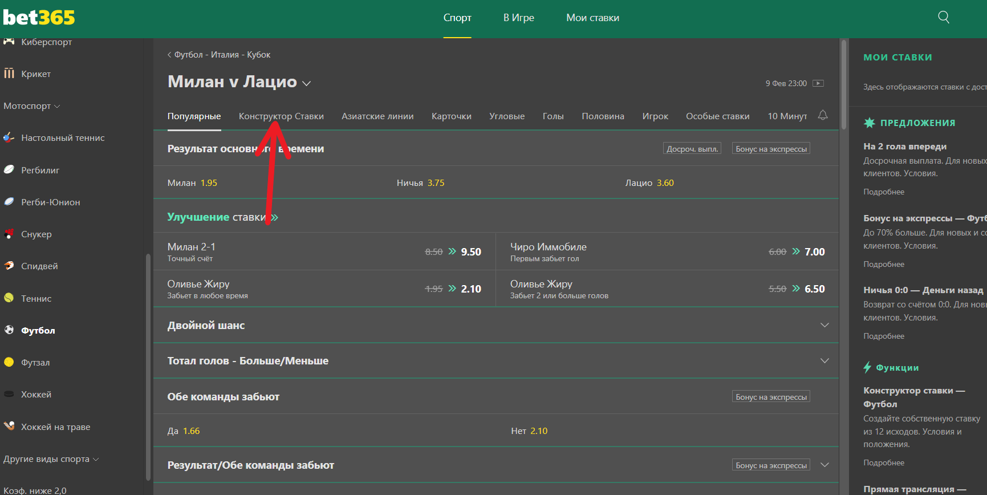The height and width of the screenshot is (495, 987).
Task: Click the Спидвей helmet icon
Action: [9, 266]
